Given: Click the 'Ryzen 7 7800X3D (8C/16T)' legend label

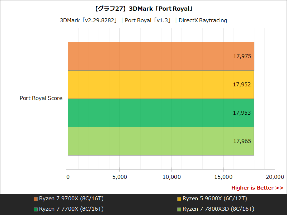Looking at the screenshot, I should click(218, 209).
